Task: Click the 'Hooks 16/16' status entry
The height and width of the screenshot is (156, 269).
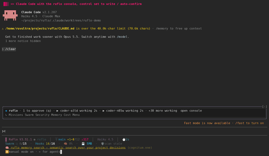Action: pyautogui.click(x=45, y=144)
